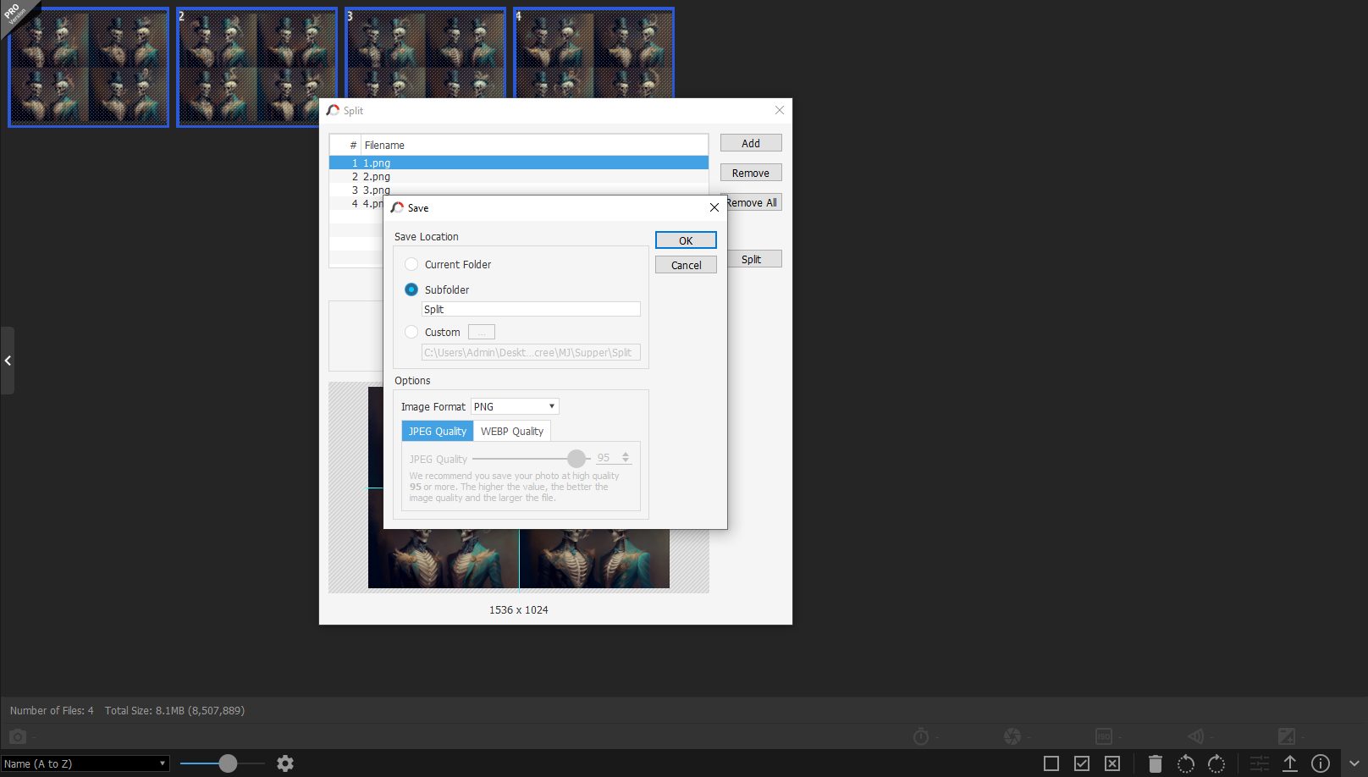Image resolution: width=1368 pixels, height=777 pixels.
Task: Click the aperture icon in info bar
Action: pyautogui.click(x=1012, y=736)
